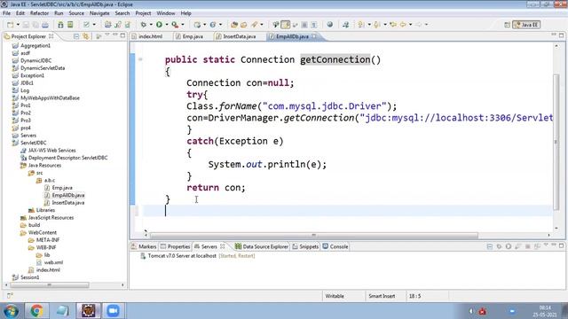This screenshot has width=568, height=319.
Task: Click the New wizard toolbar icon
Action: coord(10,25)
